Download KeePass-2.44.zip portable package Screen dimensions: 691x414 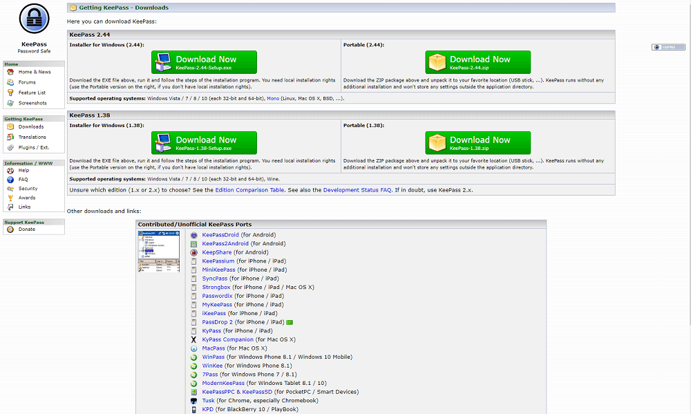(477, 62)
